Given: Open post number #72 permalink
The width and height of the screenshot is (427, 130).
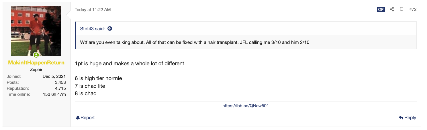Looking at the screenshot, I should [x=413, y=9].
